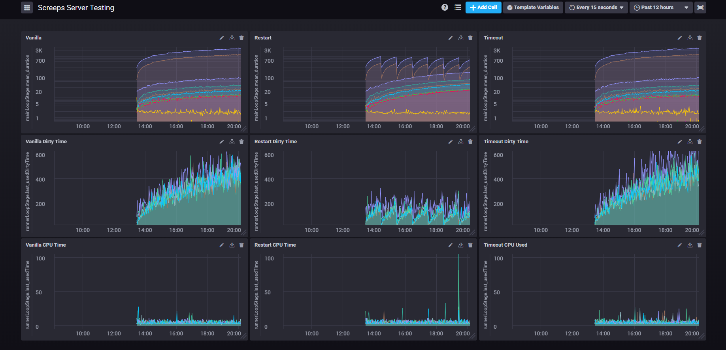Viewport: 726px width, 350px height.
Task: Download the Restart cell data
Action: click(461, 38)
